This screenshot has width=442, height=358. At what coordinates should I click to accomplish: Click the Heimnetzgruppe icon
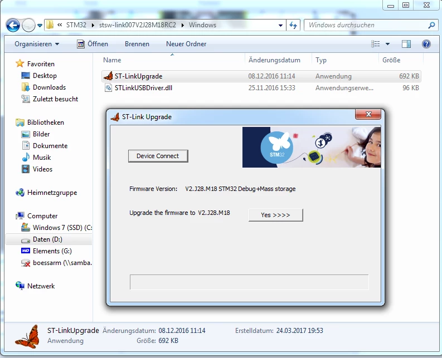tap(20, 193)
